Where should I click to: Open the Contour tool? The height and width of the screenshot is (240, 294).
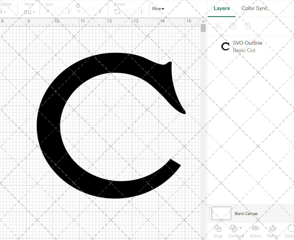click(x=291, y=229)
